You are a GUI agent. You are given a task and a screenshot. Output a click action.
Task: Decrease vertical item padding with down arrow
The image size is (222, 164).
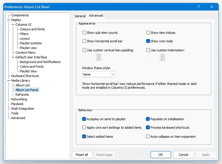pos(98,59)
